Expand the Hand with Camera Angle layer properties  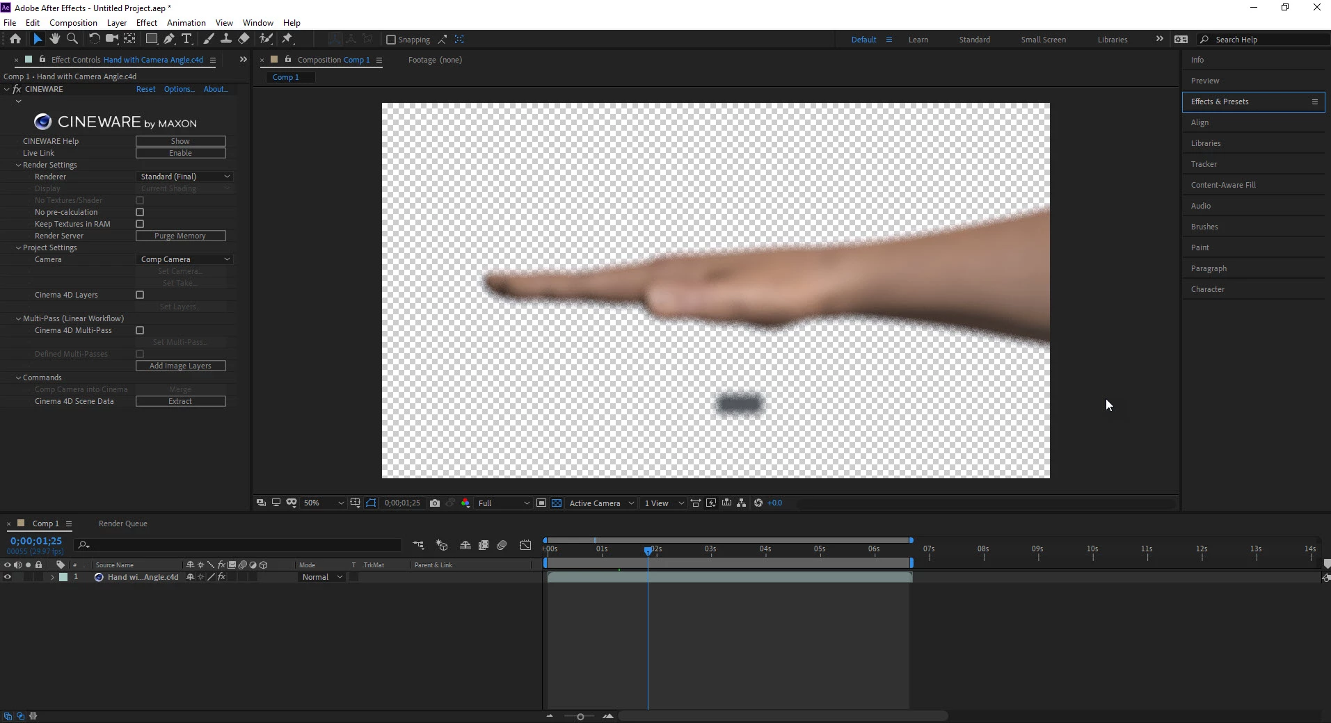point(52,577)
